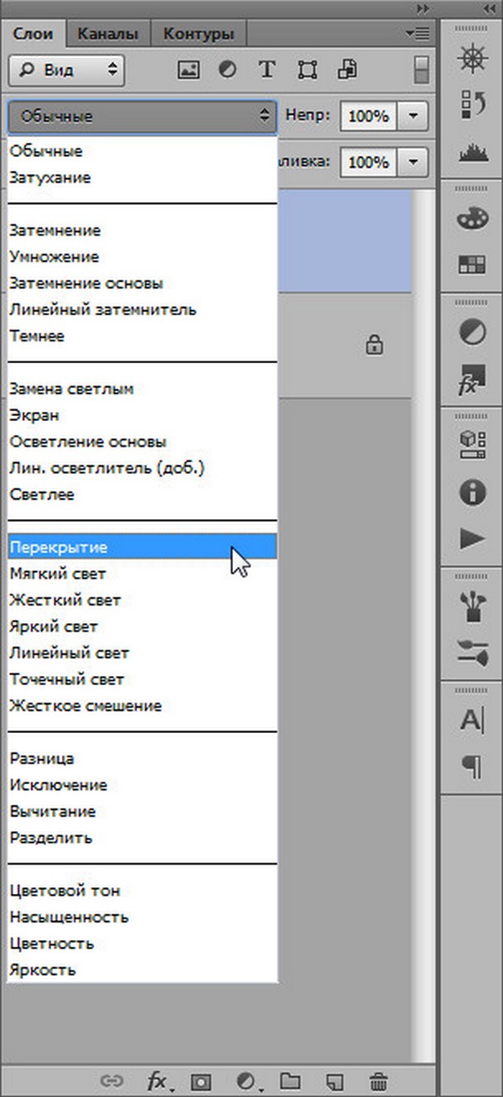Switch to the Слои tab
This screenshot has width=503, height=1097.
pyautogui.click(x=33, y=34)
